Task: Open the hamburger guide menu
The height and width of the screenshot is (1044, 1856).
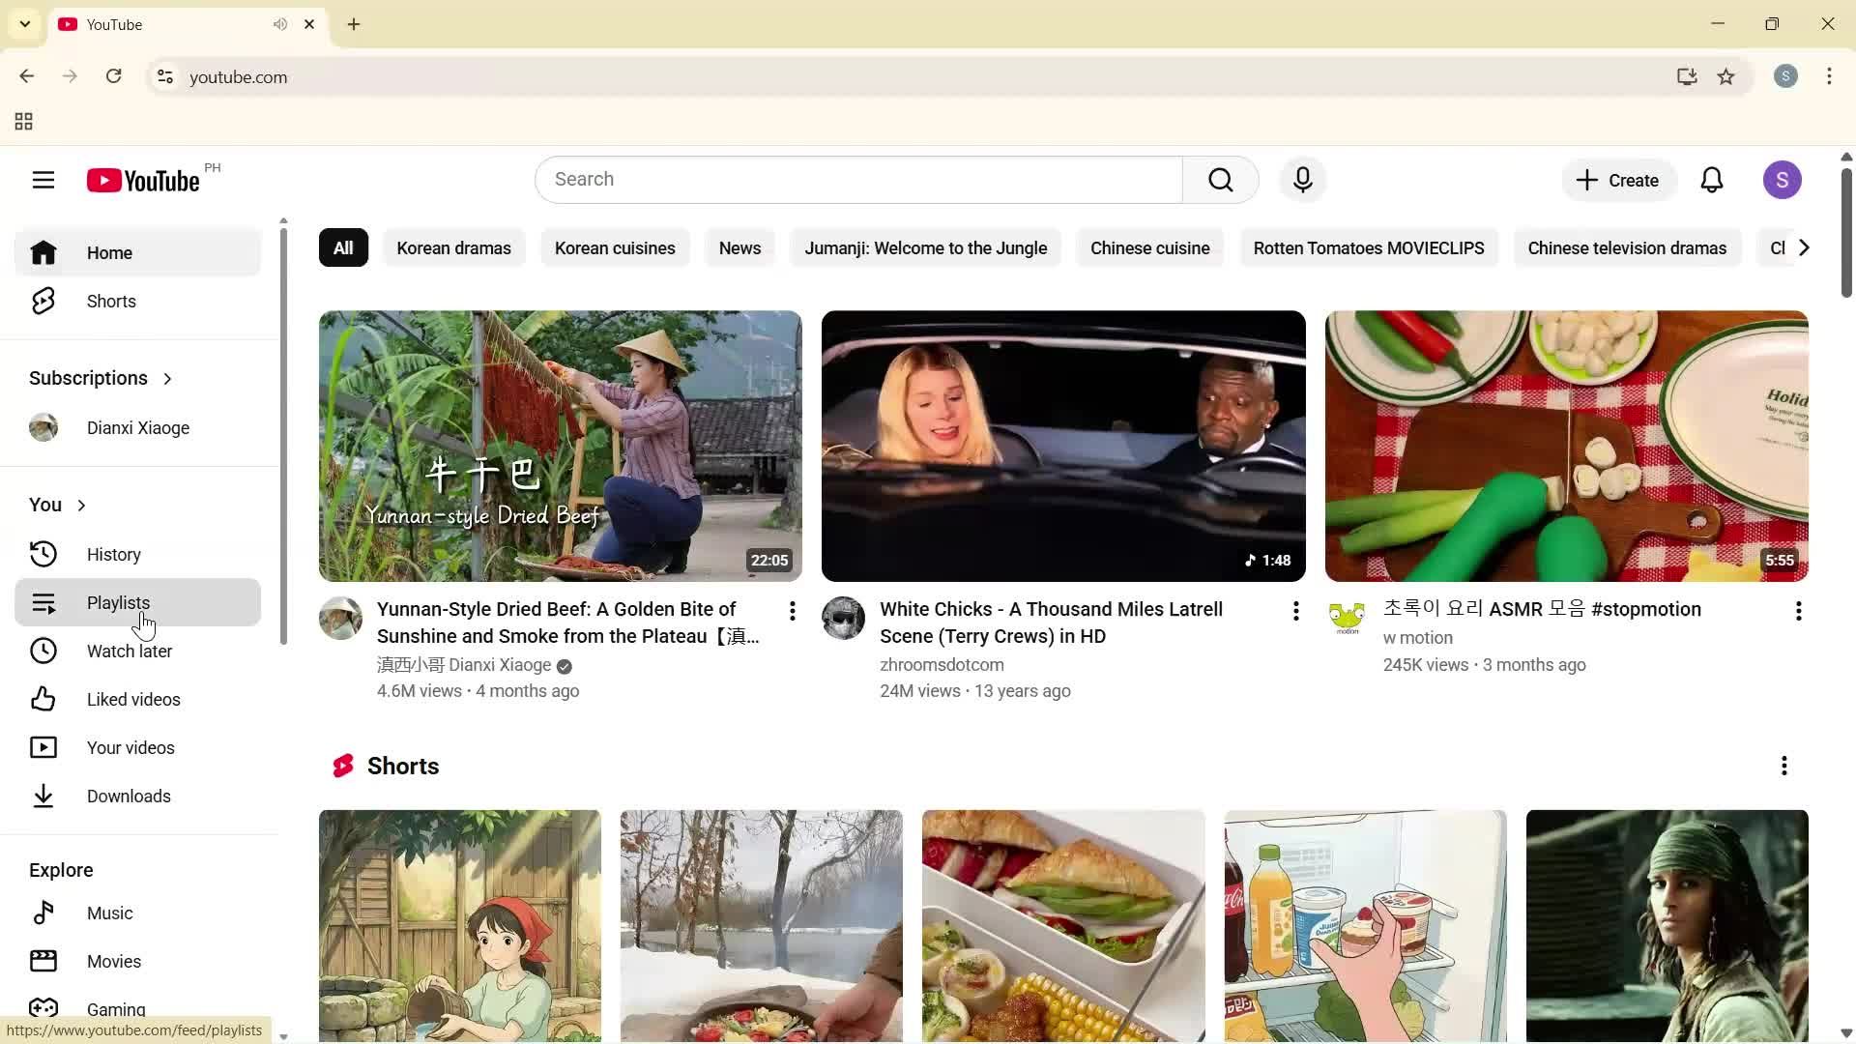Action: pos(43,180)
